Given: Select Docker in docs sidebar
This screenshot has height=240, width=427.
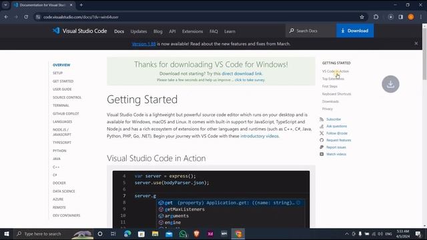Looking at the screenshot, I should 59,183.
